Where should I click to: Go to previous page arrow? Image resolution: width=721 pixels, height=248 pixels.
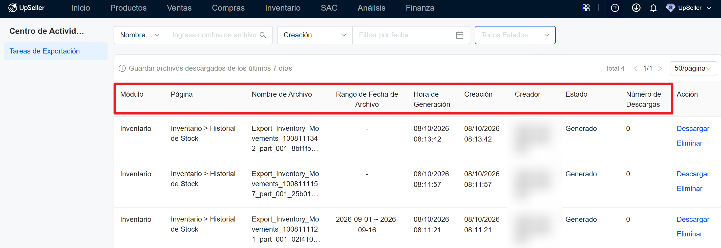[636, 68]
